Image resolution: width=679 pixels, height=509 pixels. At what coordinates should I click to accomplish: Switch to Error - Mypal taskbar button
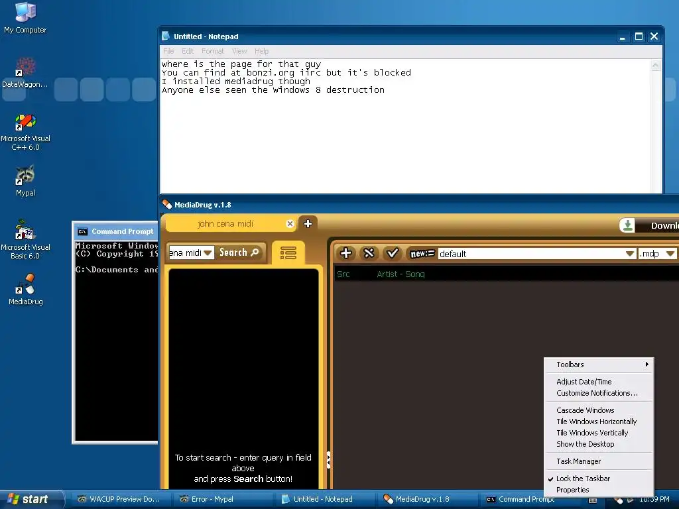223,499
